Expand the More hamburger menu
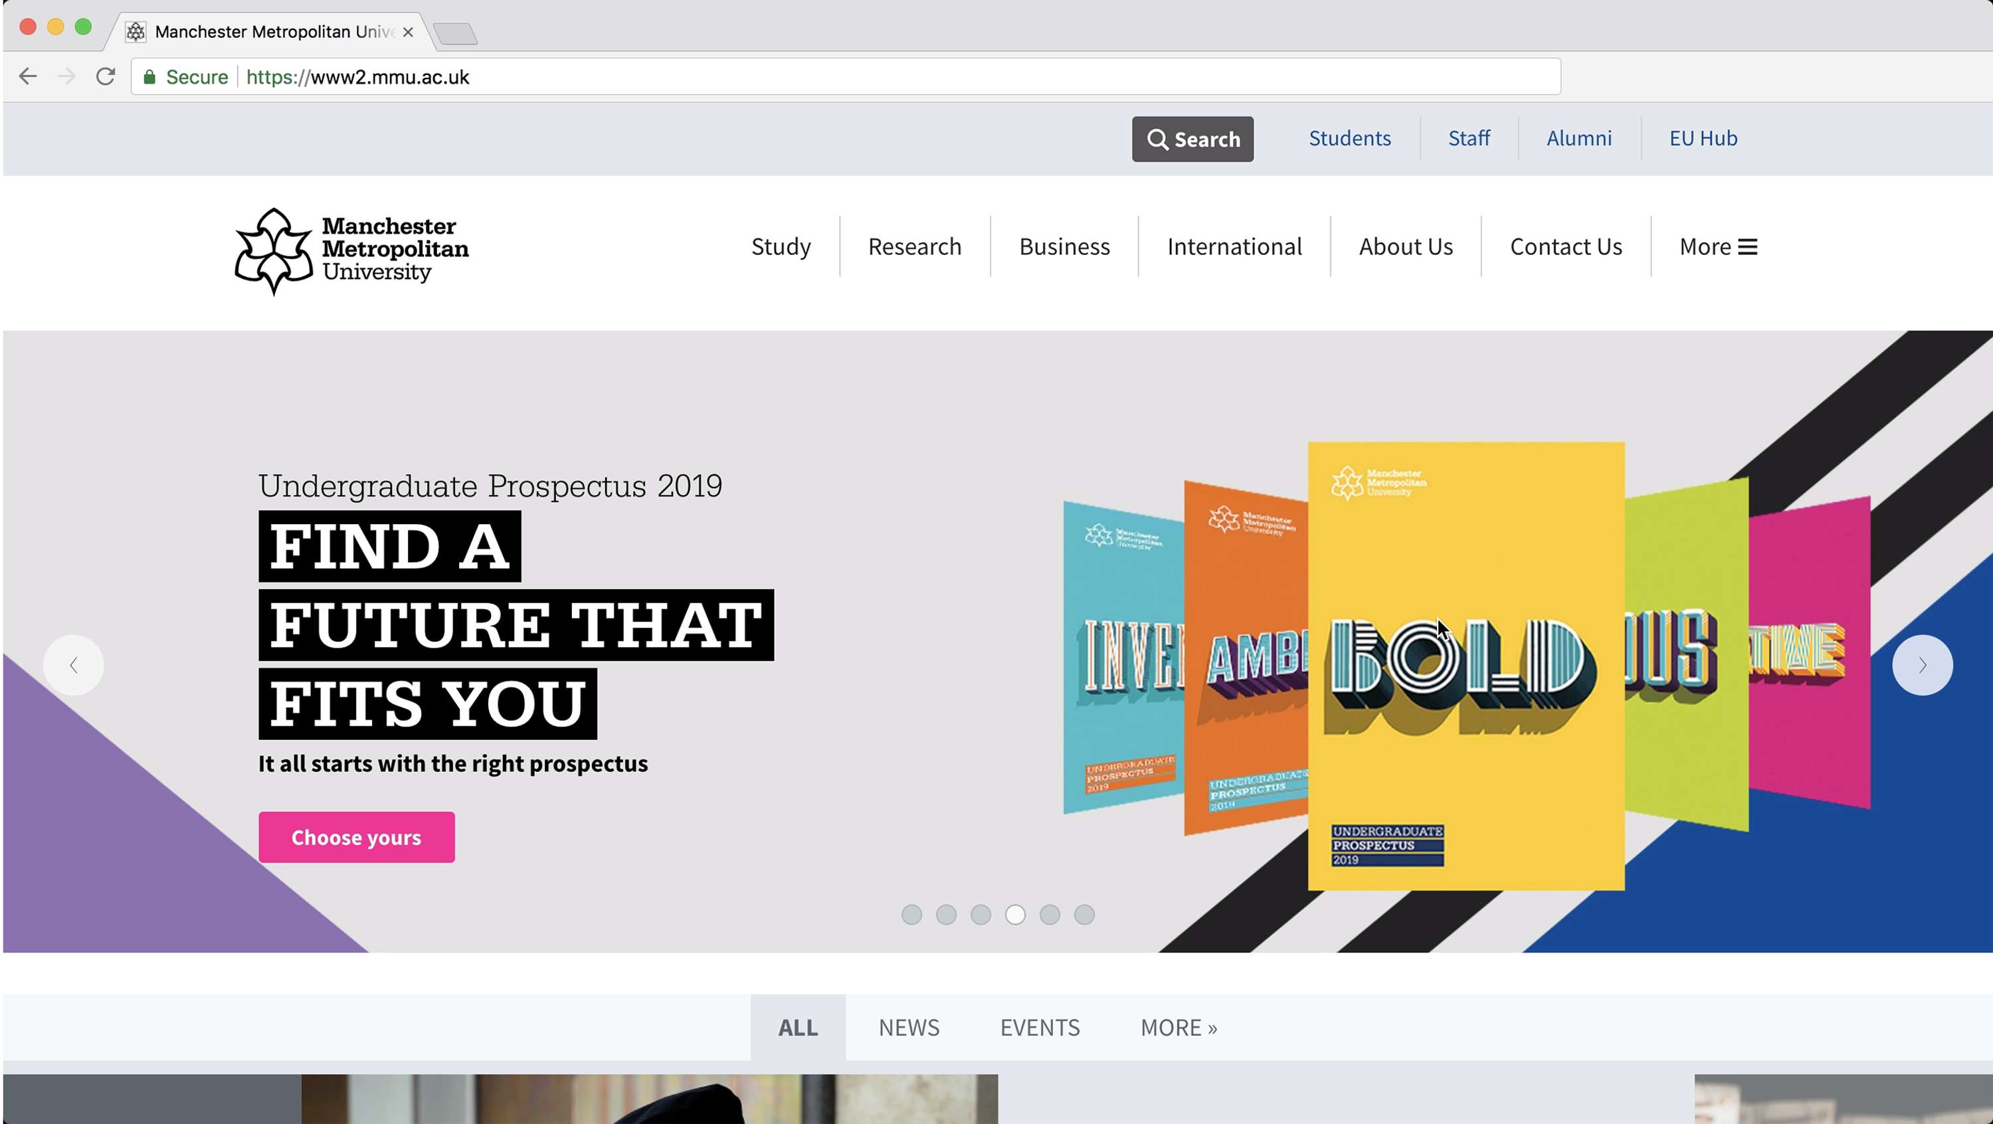This screenshot has width=1993, height=1124. 1717,246
